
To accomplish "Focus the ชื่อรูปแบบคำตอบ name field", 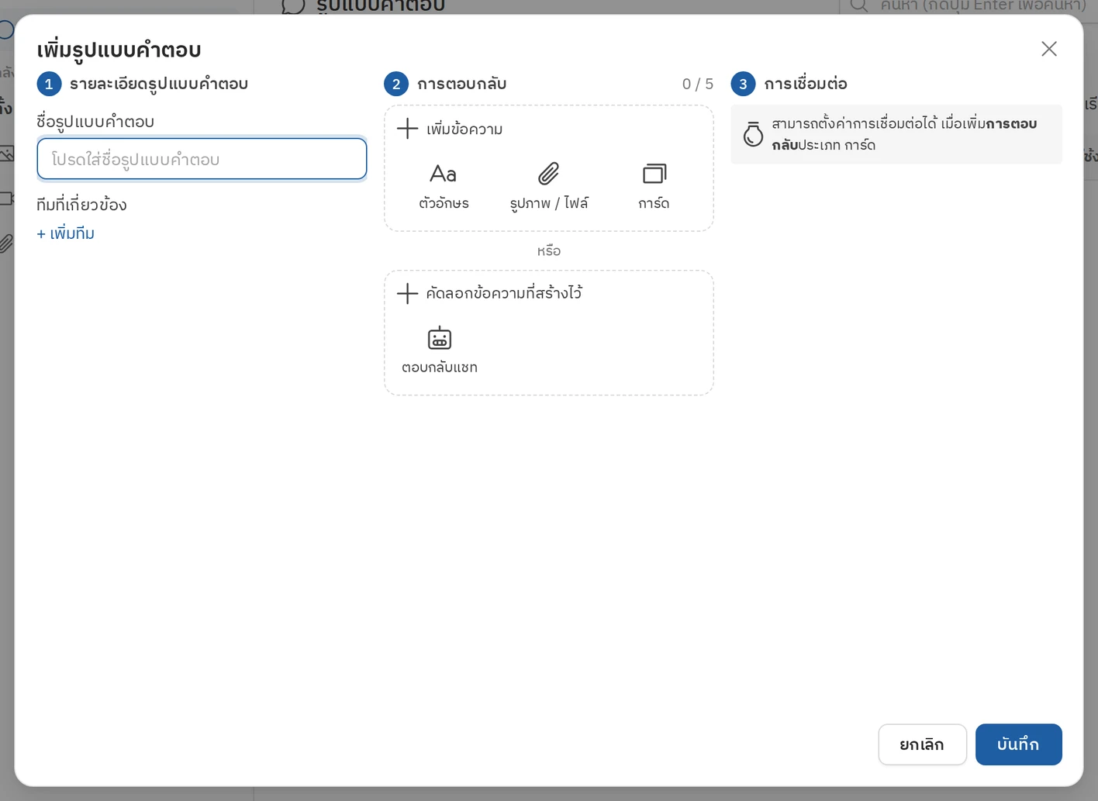I will tap(202, 159).
